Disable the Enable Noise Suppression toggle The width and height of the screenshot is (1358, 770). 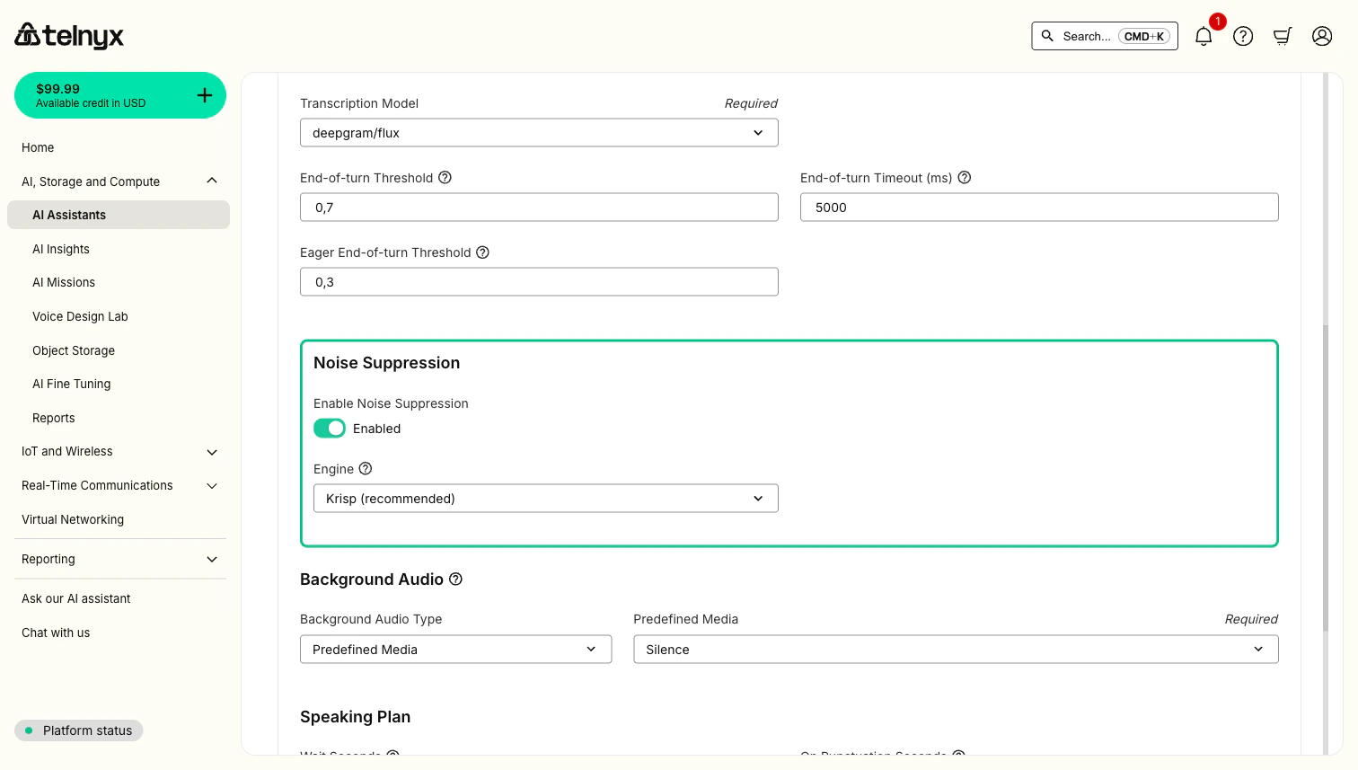[x=330, y=429]
